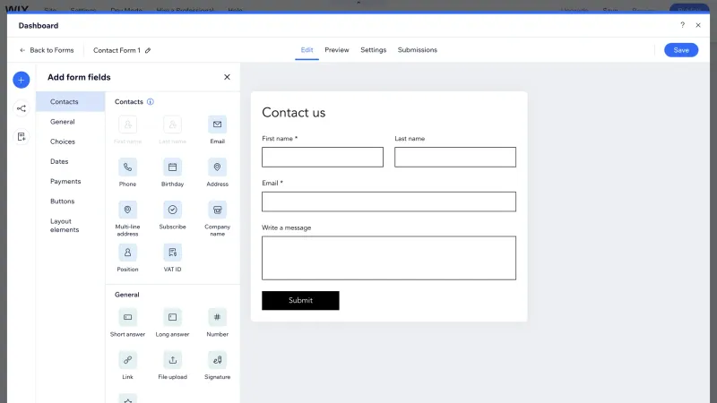Image resolution: width=717 pixels, height=403 pixels.
Task: Click the Write a message text area
Action: tap(389, 258)
